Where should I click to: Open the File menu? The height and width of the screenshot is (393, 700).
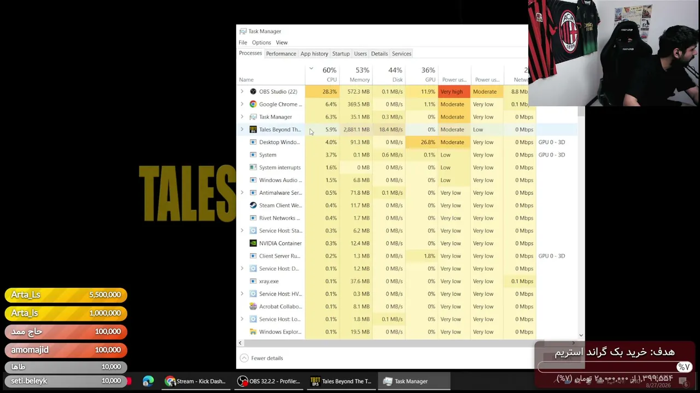243,43
